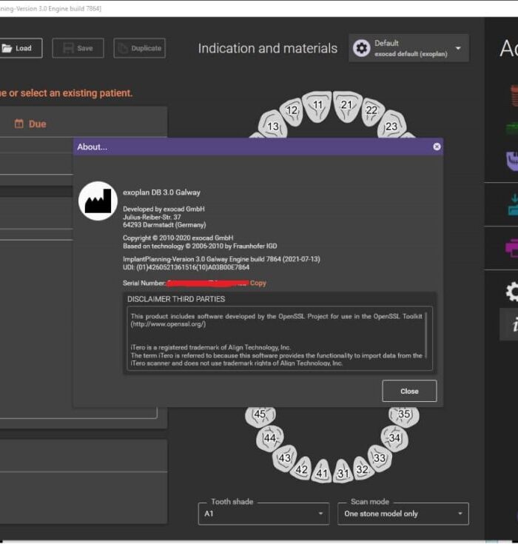
Task: Click the Duplicate button
Action: tap(139, 48)
